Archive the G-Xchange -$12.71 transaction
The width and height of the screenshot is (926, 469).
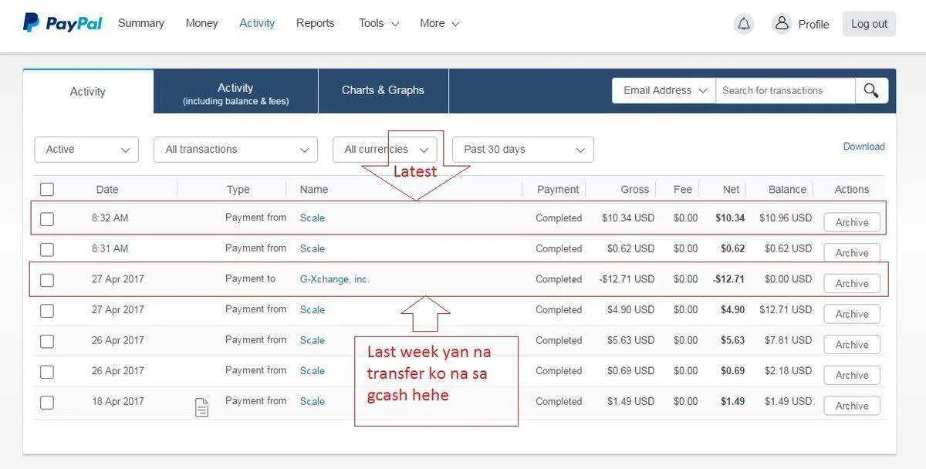pos(852,283)
